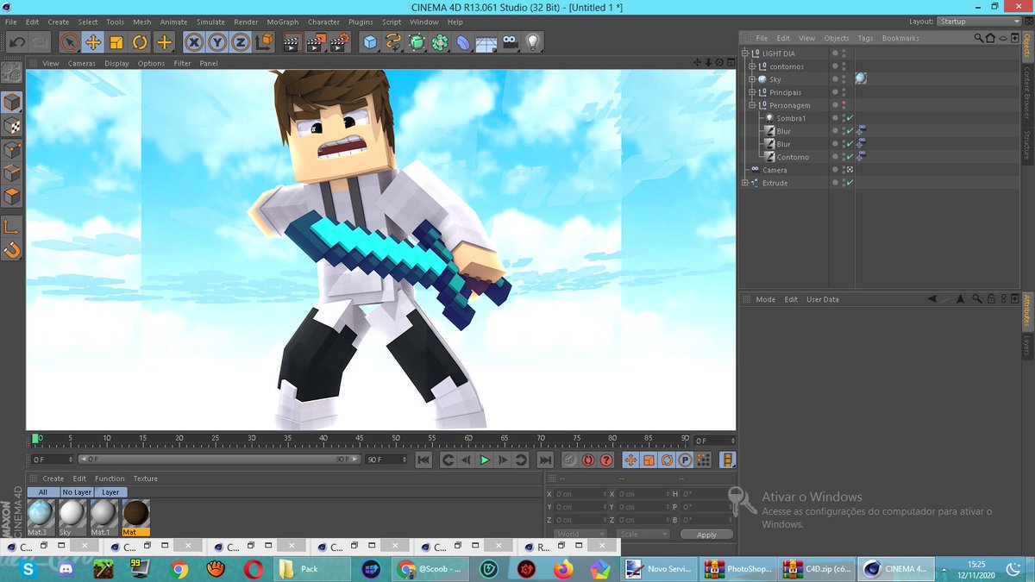
Task: Add a Cube primitive object
Action: [x=370, y=41]
